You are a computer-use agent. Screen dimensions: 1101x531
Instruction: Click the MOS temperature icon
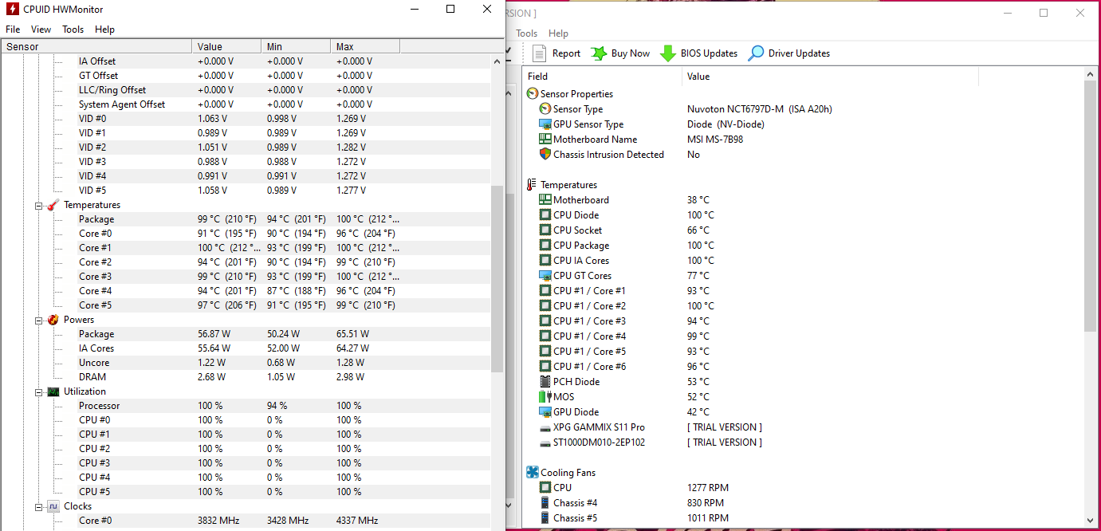545,397
